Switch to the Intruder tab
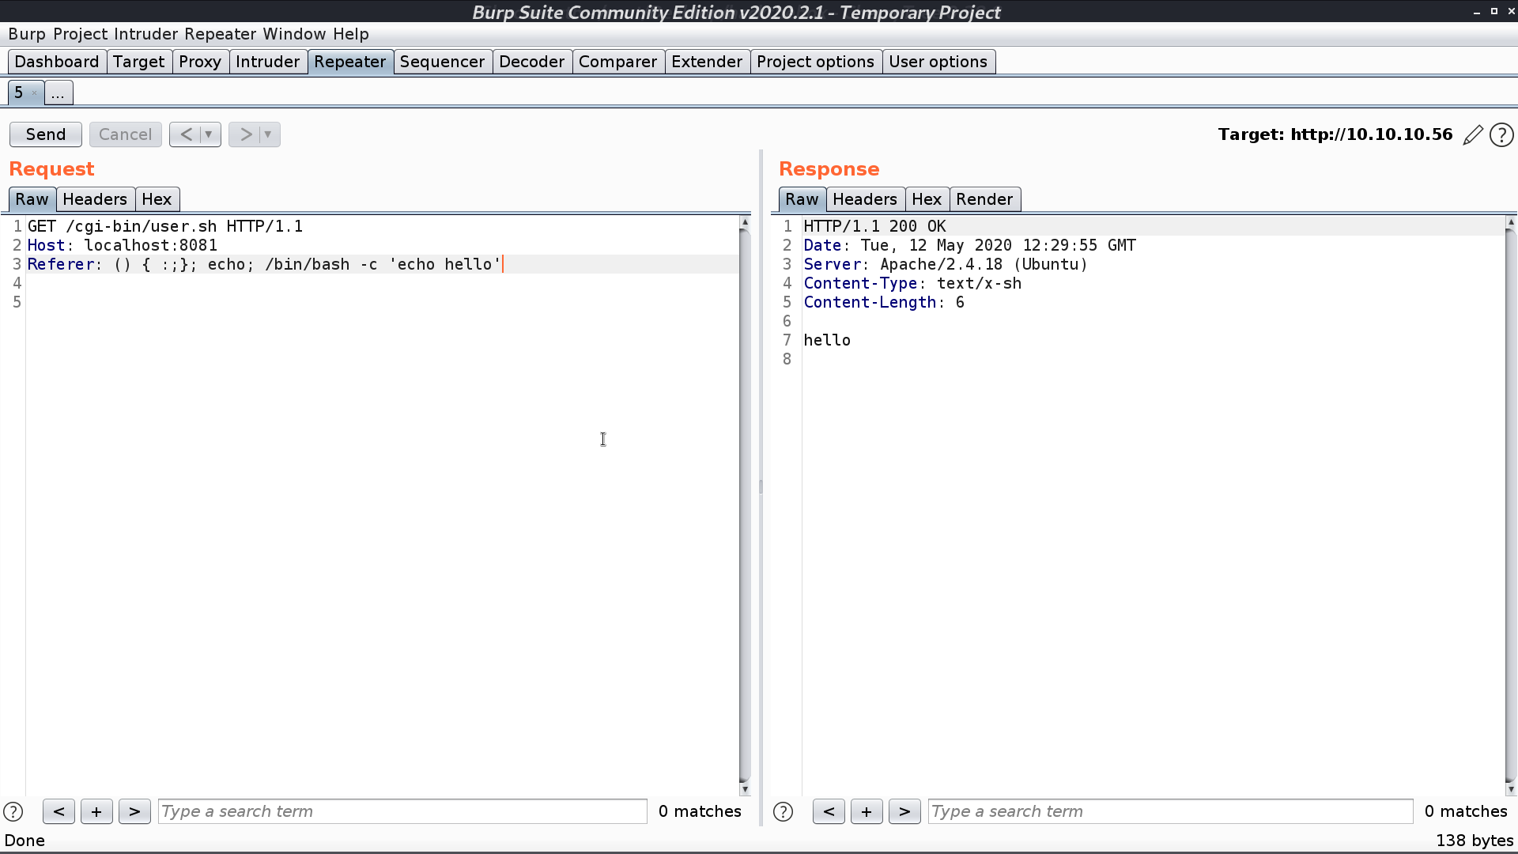 (267, 62)
